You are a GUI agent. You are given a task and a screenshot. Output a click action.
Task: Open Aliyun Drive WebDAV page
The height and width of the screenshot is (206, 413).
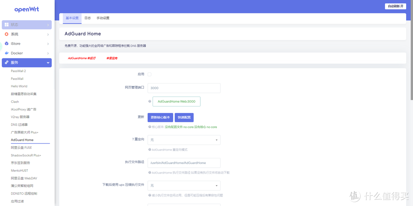(24, 178)
